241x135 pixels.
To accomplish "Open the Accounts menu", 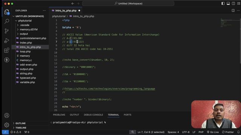I will coord(7,115).
